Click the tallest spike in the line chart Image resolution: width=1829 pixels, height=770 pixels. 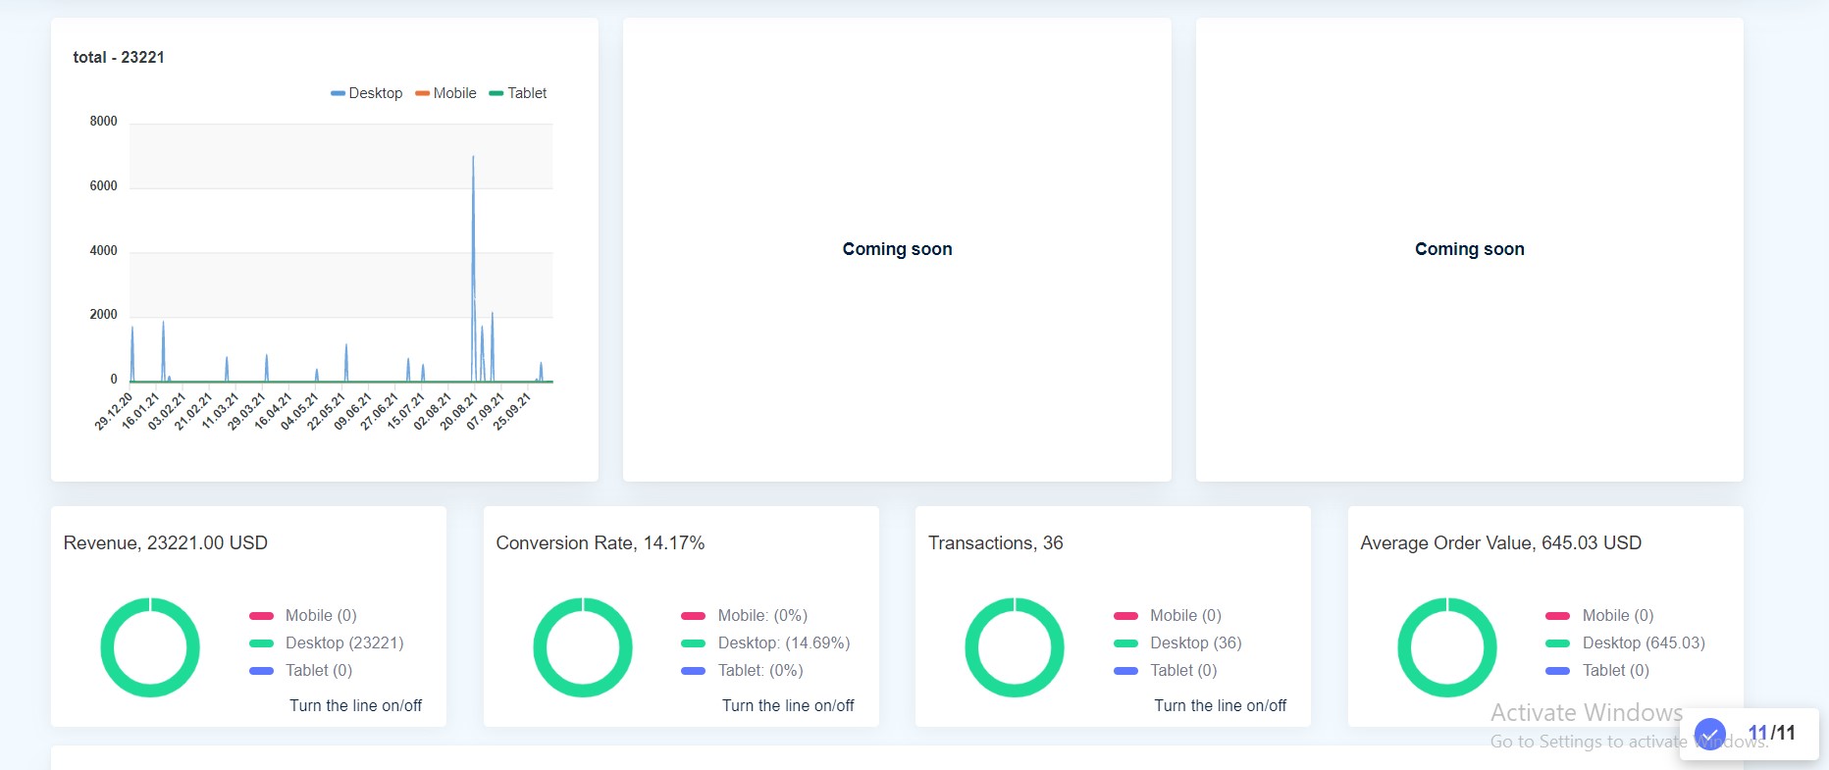click(473, 159)
